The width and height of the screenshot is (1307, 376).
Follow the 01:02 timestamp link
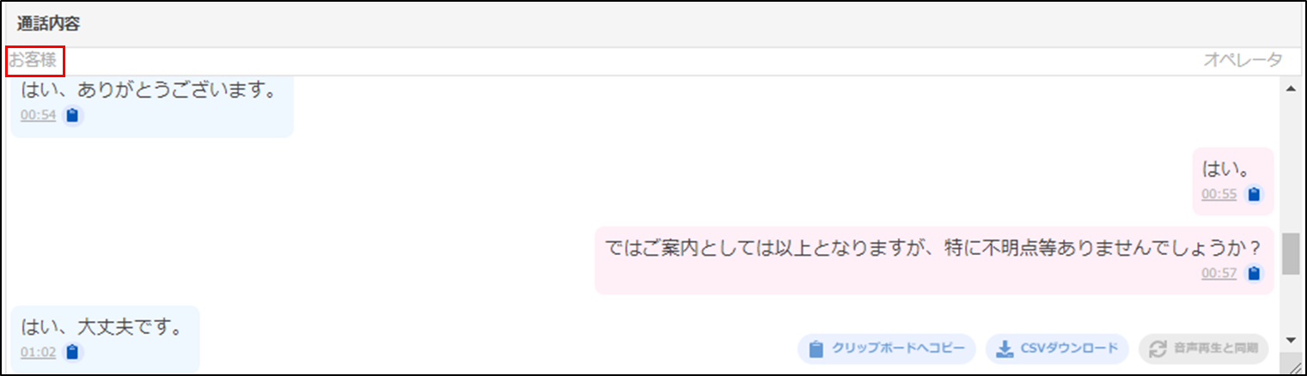tap(38, 352)
